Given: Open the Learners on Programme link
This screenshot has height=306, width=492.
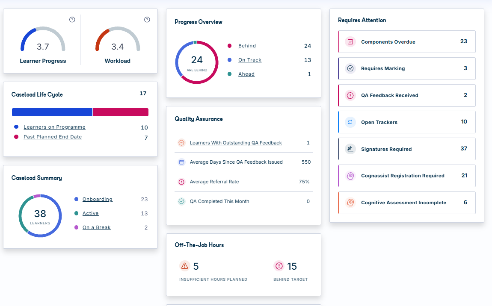Looking at the screenshot, I should pos(55,127).
